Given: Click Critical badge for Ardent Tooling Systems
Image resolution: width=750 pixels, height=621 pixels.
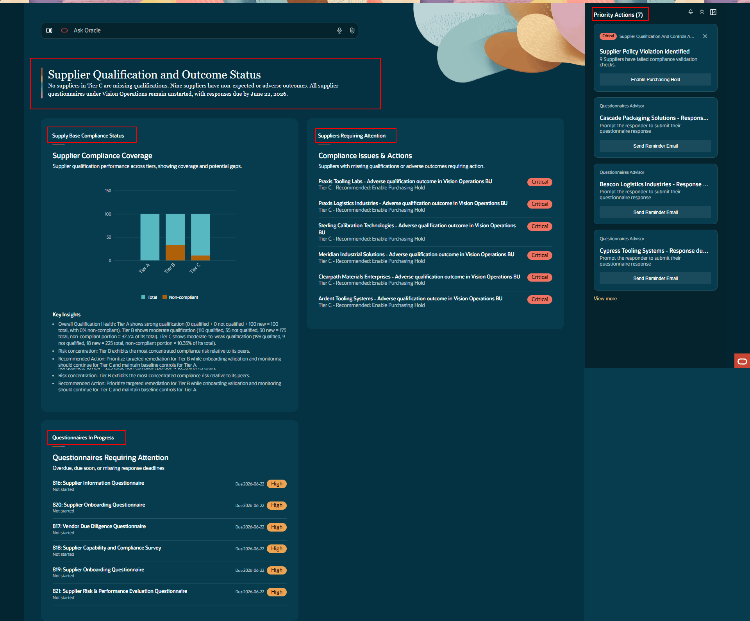Looking at the screenshot, I should (x=539, y=300).
